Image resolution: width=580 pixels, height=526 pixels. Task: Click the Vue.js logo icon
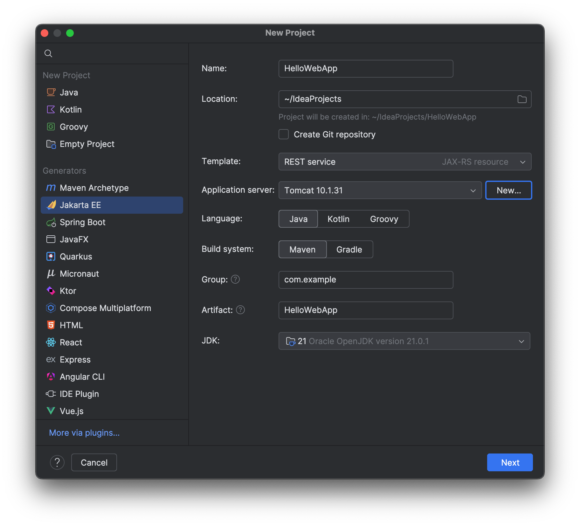pos(51,411)
